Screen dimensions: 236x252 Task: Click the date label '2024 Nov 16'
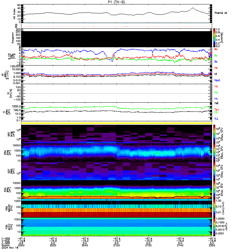[x=10, y=248]
